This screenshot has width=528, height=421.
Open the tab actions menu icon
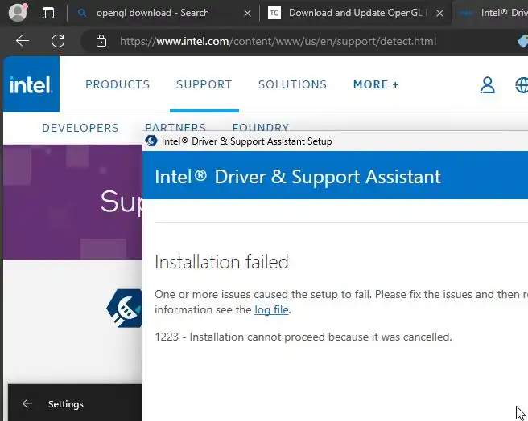pyautogui.click(x=48, y=13)
